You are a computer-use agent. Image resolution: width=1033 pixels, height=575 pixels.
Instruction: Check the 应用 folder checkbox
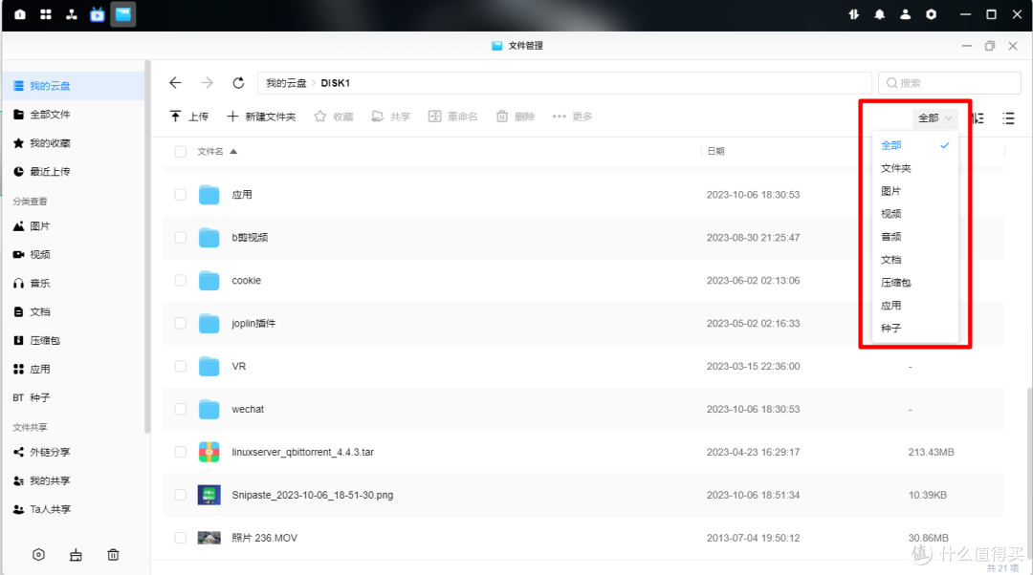tap(181, 195)
